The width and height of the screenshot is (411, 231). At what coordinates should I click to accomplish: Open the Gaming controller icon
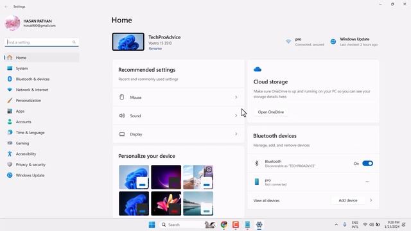[x=10, y=143]
